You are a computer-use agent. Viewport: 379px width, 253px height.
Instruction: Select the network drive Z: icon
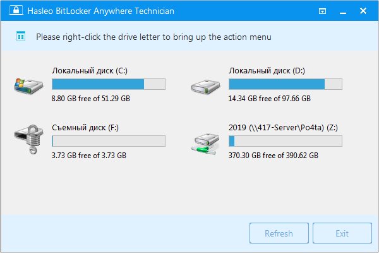204,142
